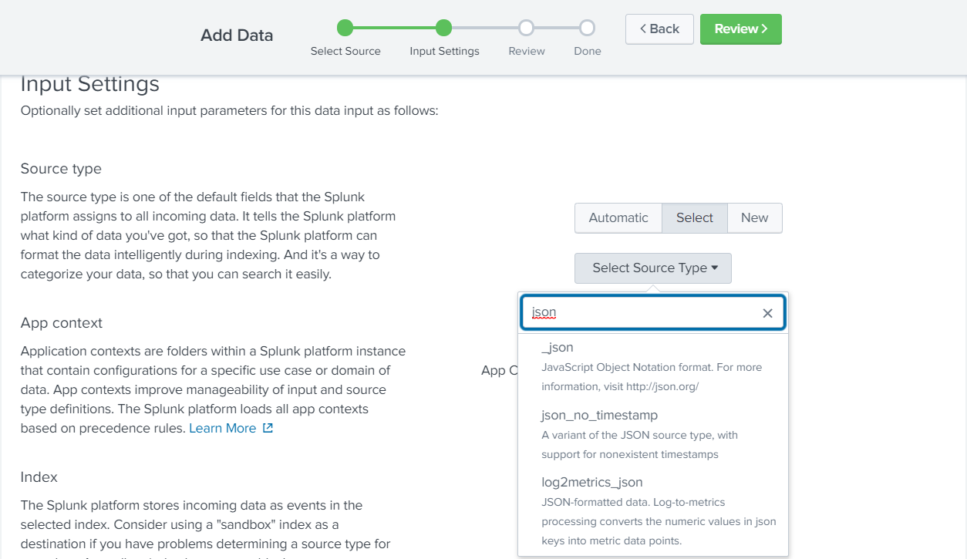Choose New source type mode
The width and height of the screenshot is (967, 559).
click(x=754, y=218)
